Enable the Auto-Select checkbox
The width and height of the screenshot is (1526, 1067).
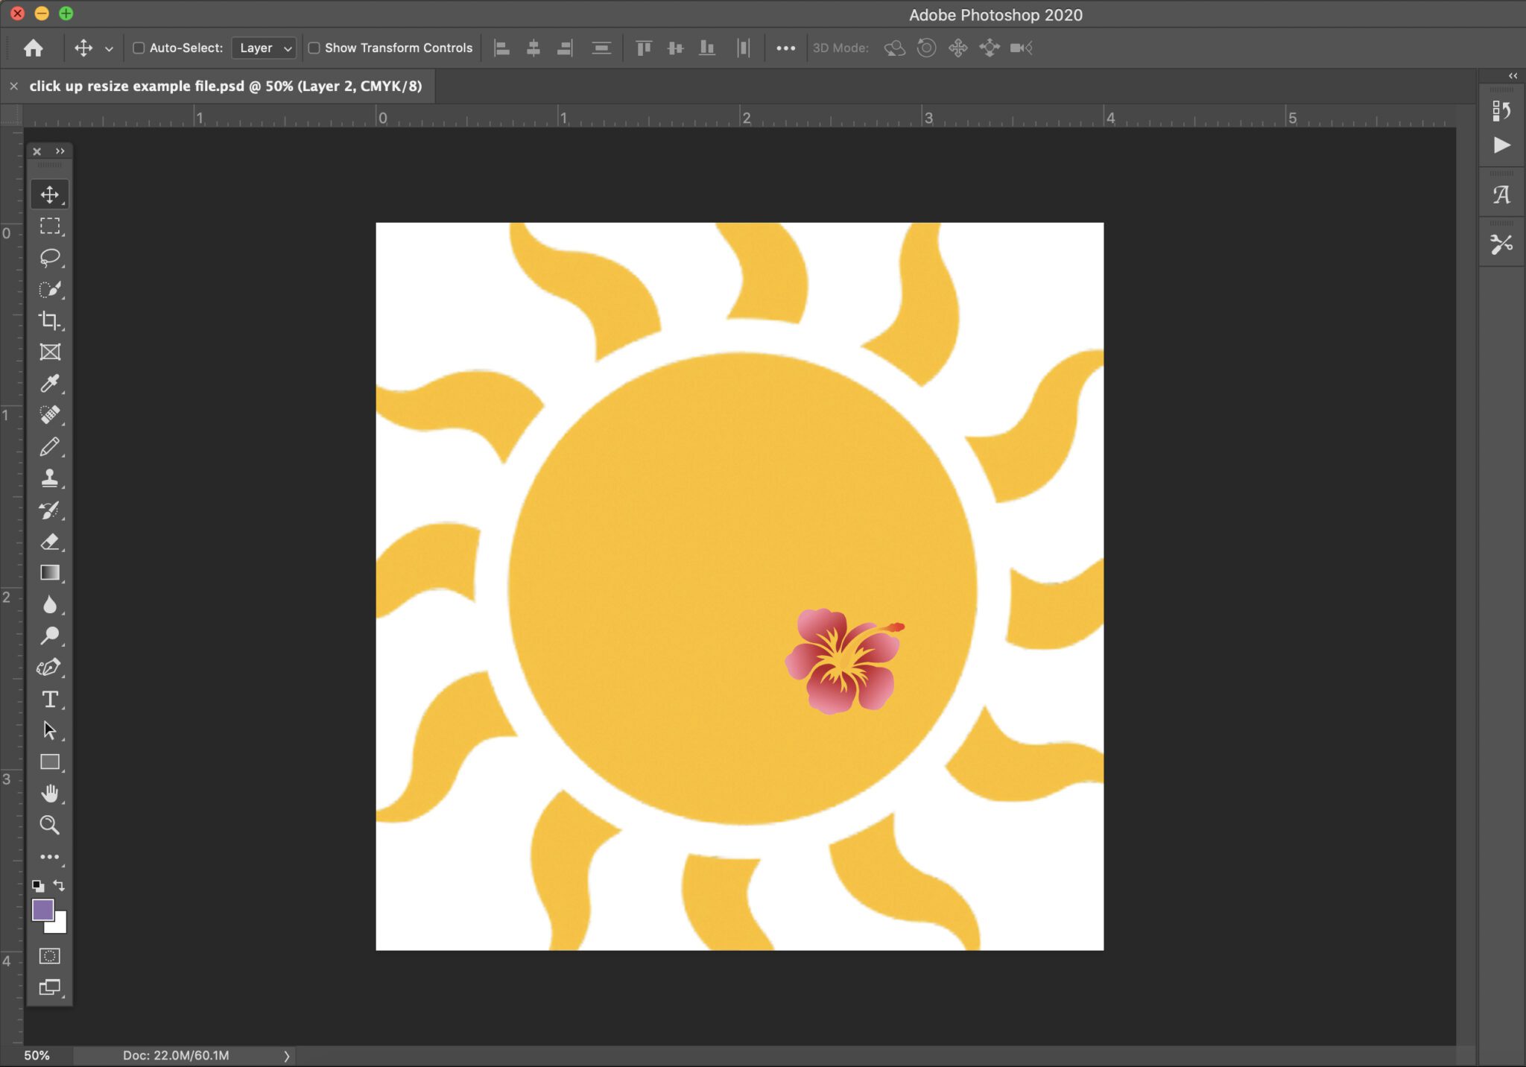[x=139, y=47]
